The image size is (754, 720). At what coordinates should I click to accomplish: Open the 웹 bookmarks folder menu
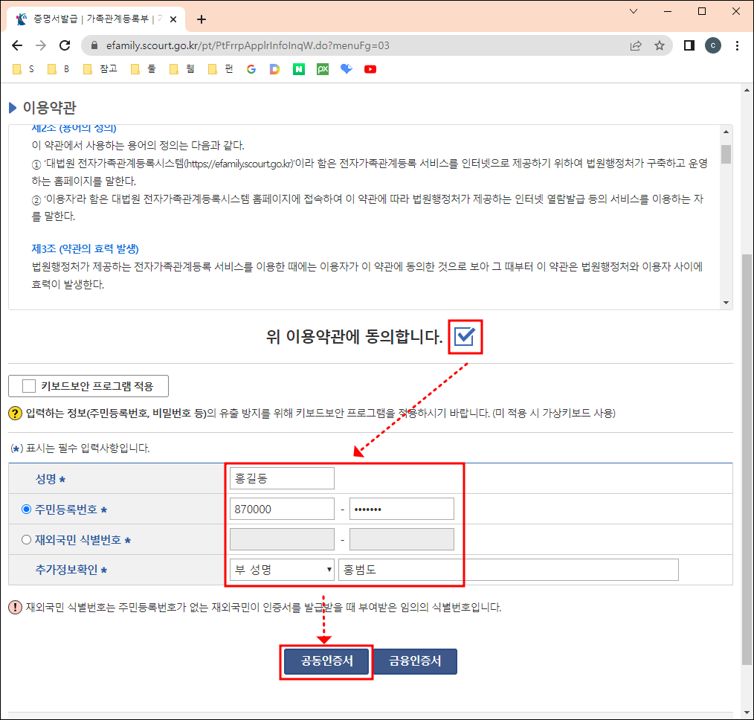coord(181,68)
